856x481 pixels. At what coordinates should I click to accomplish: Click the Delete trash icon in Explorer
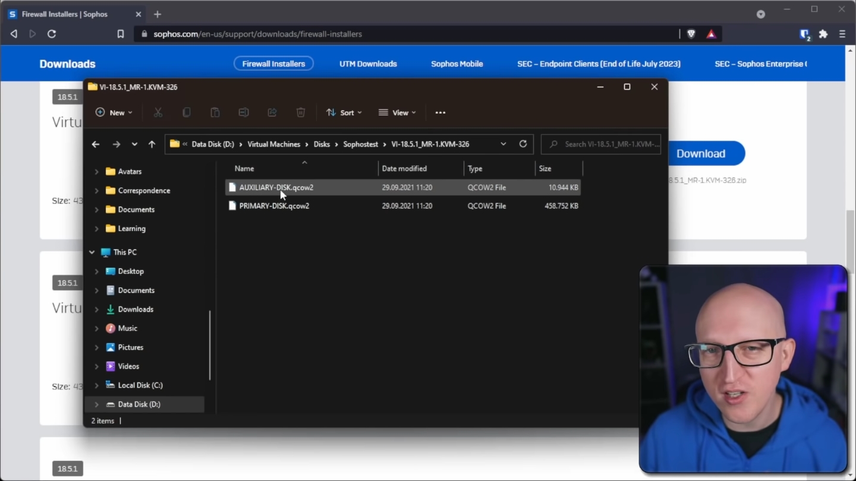point(301,112)
